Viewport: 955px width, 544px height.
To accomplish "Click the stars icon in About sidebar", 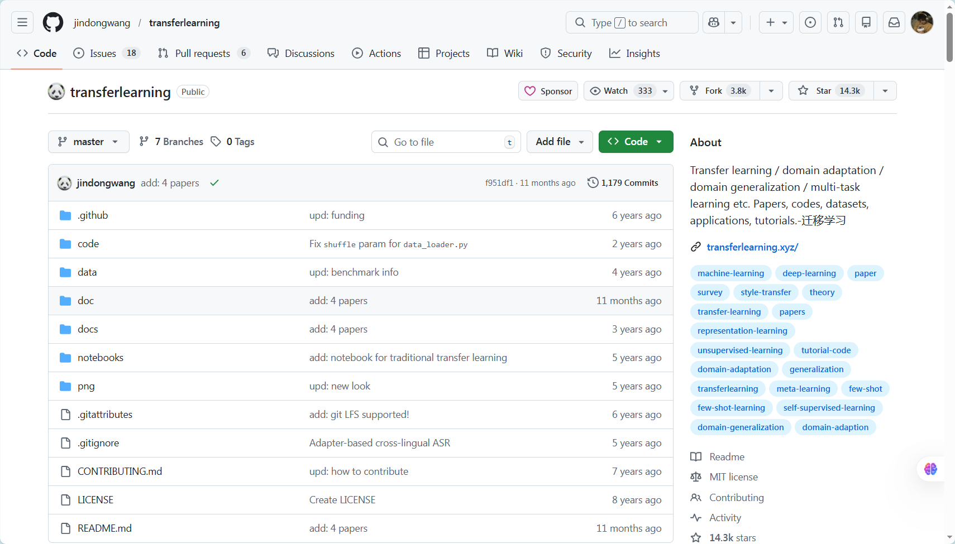I will point(696,538).
